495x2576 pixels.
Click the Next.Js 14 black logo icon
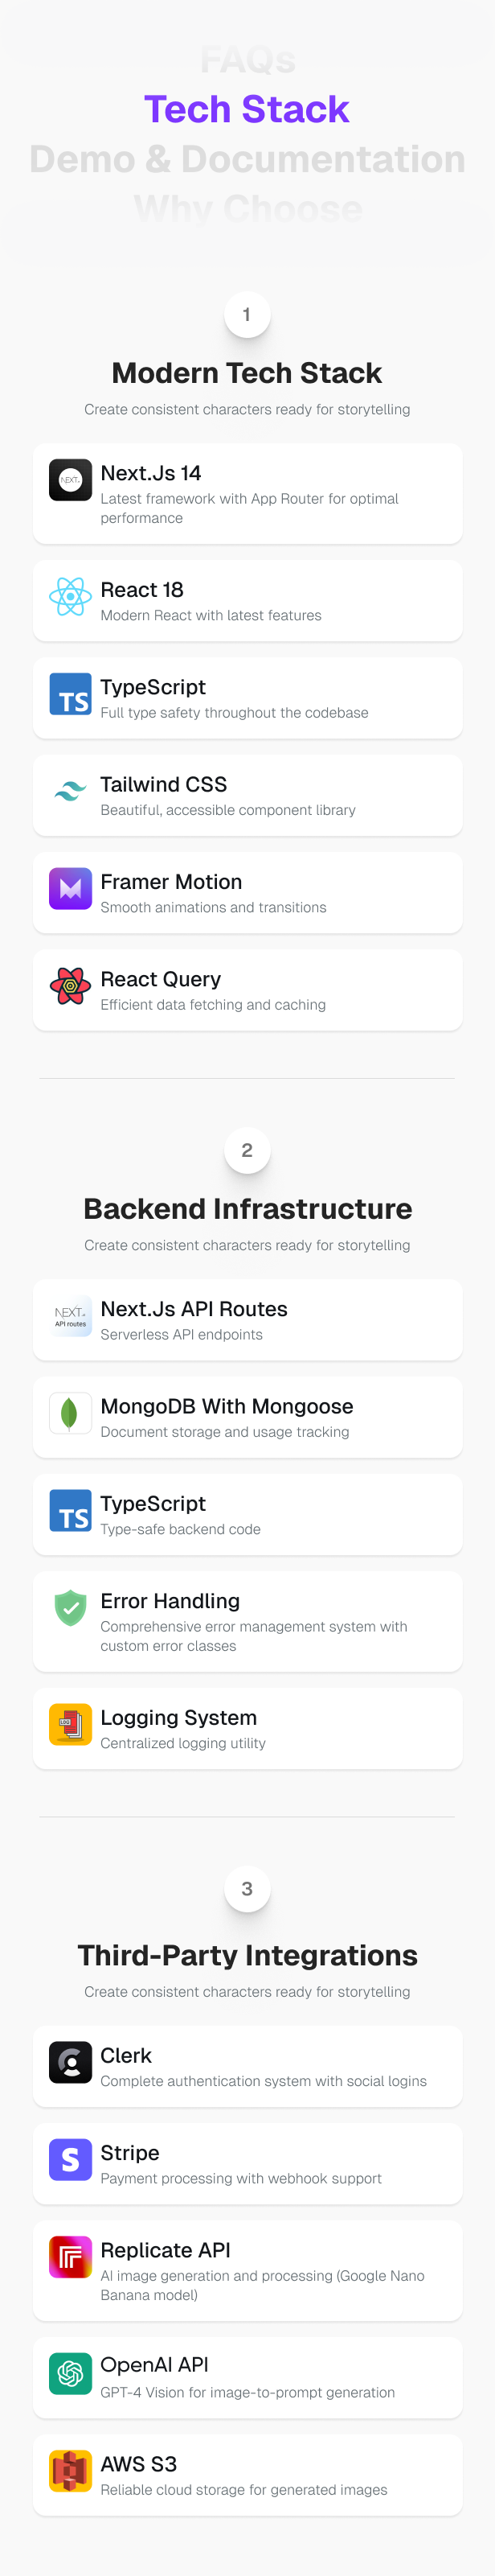(70, 480)
